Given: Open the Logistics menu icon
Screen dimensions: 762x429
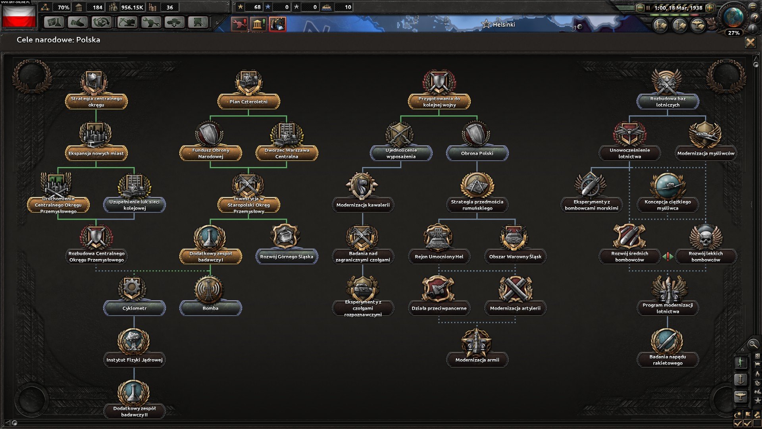Looking at the screenshot, I should click(198, 22).
